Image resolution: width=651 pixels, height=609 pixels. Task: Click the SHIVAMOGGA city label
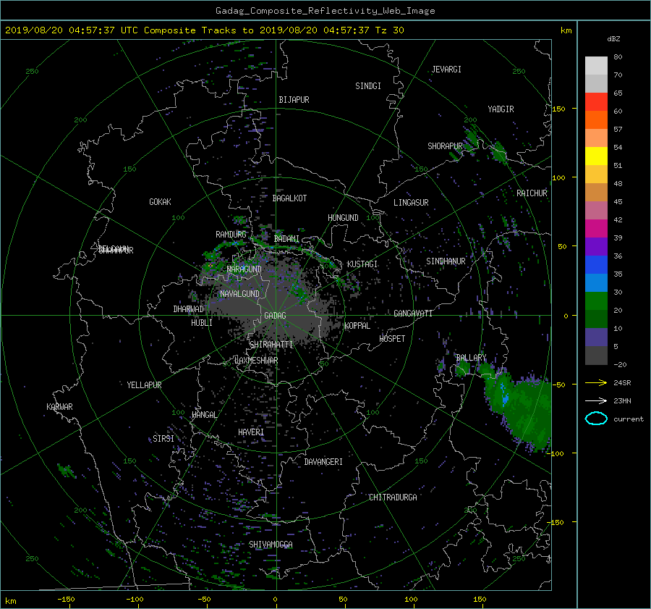(271, 544)
